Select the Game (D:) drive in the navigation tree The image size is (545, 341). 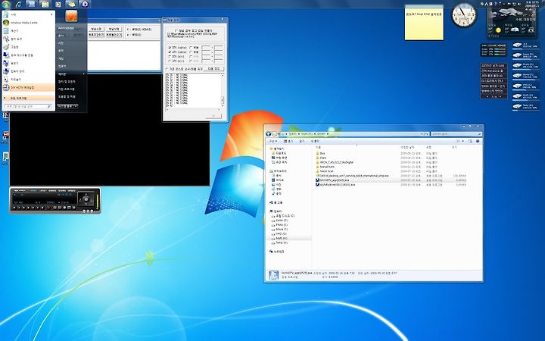[279, 221]
